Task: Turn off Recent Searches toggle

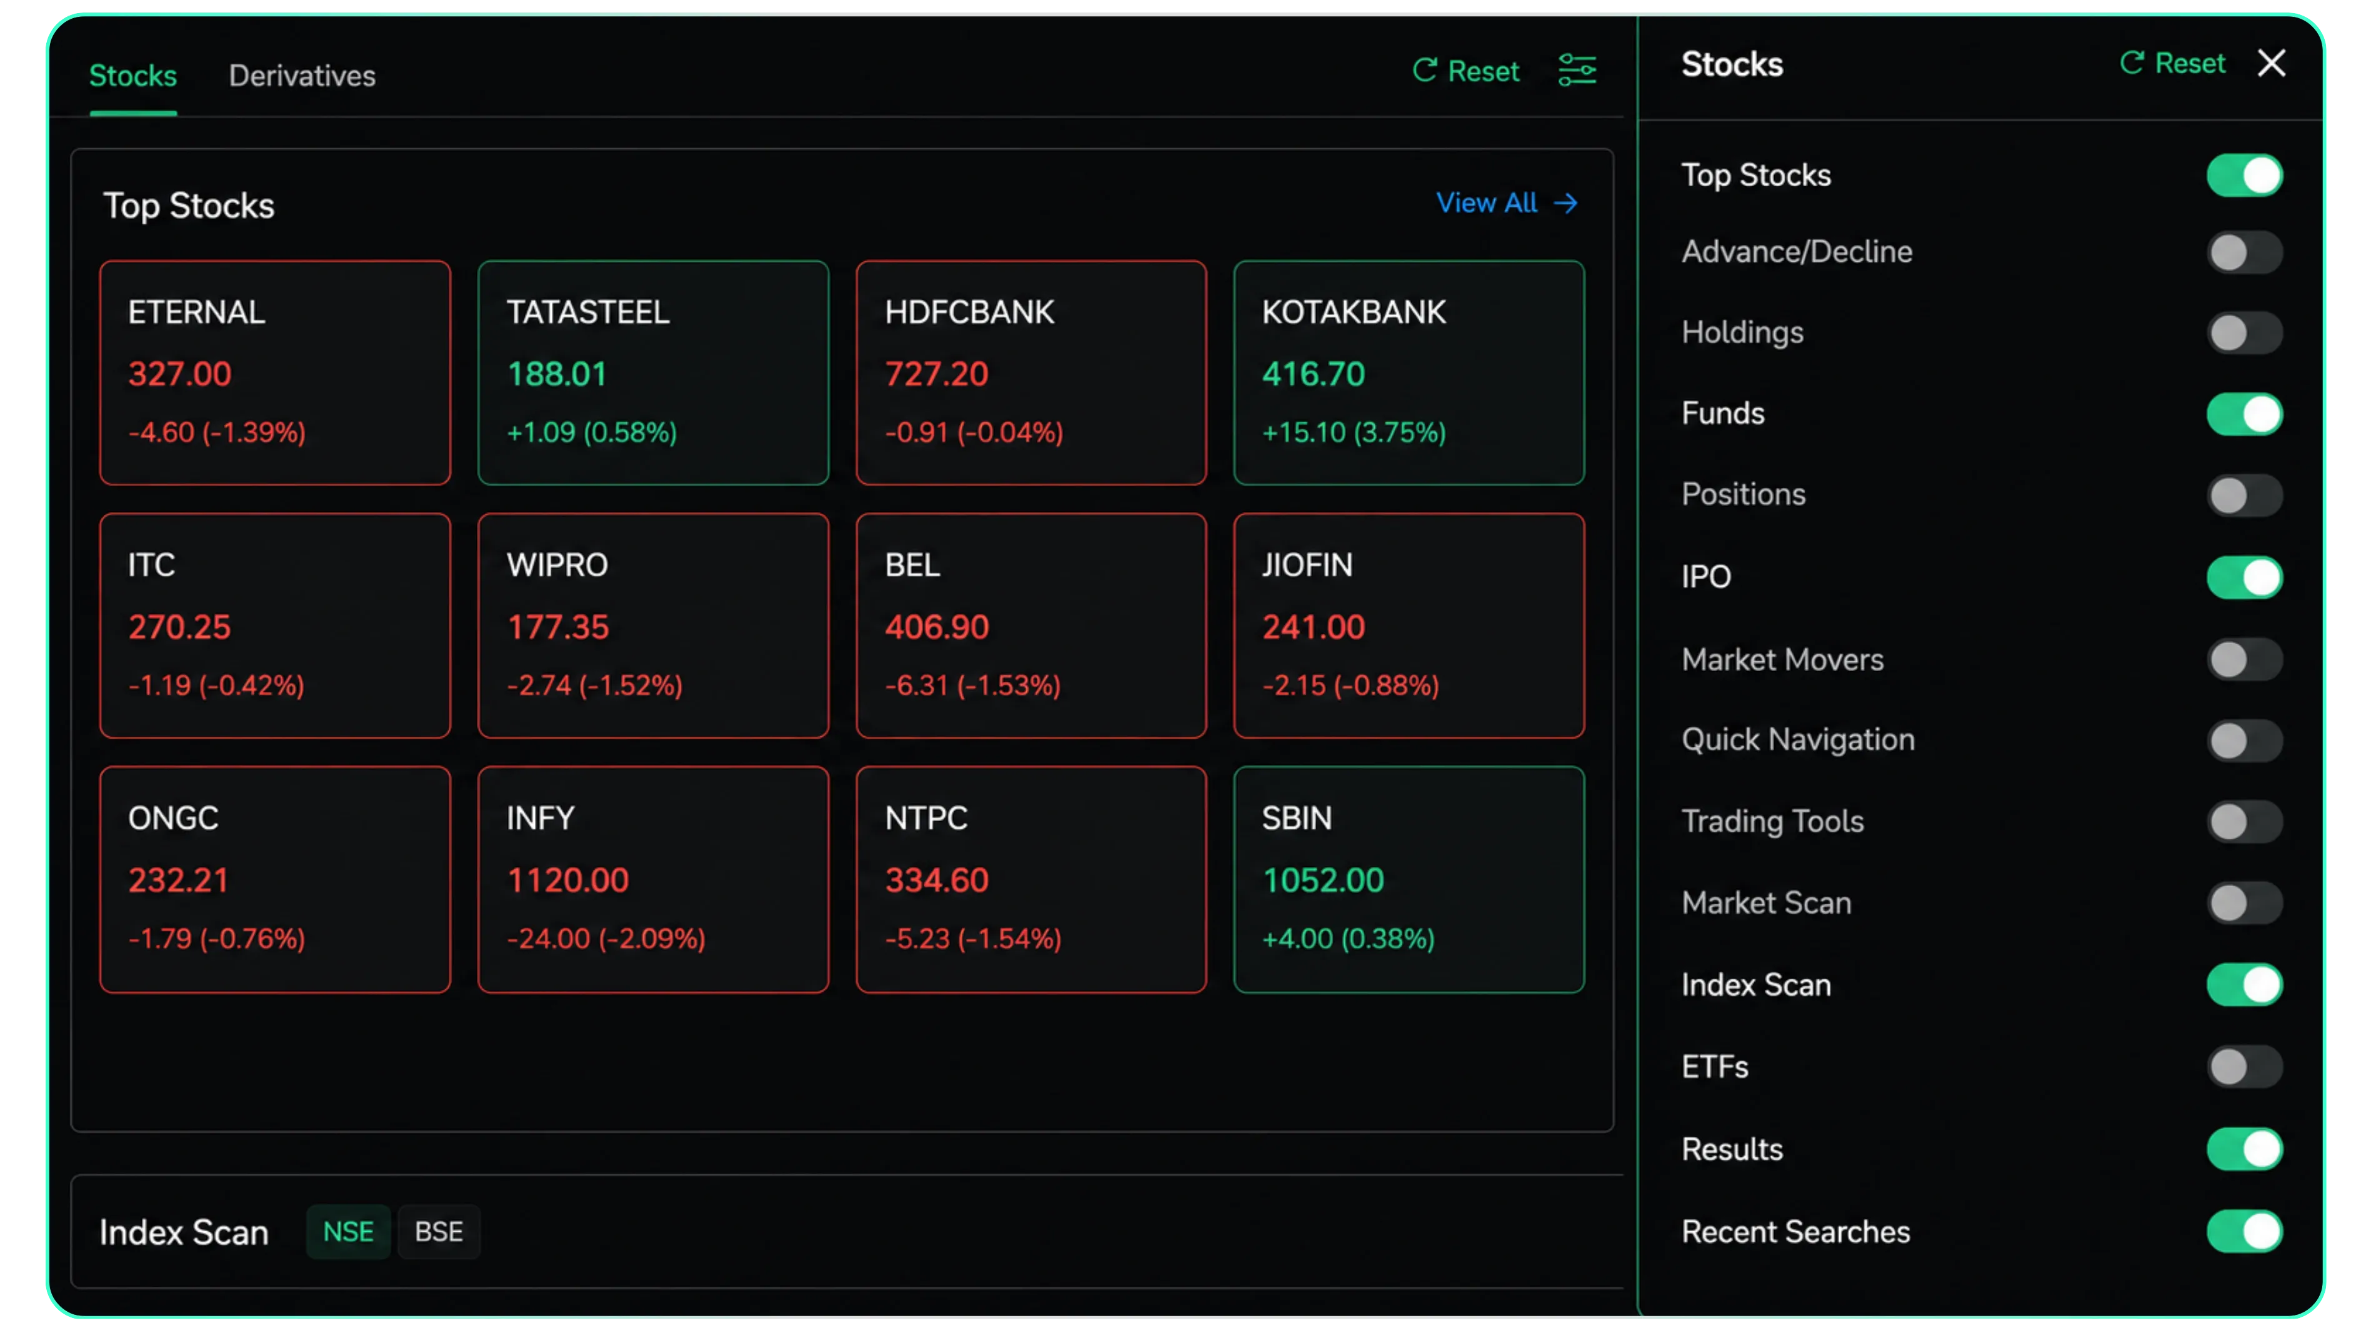Action: click(2244, 1231)
